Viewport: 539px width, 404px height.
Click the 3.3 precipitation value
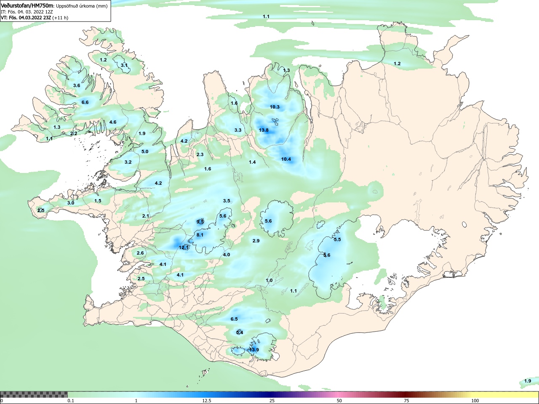point(238,130)
